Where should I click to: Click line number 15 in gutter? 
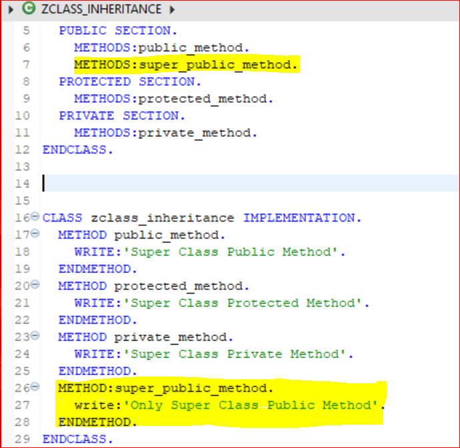coord(23,201)
